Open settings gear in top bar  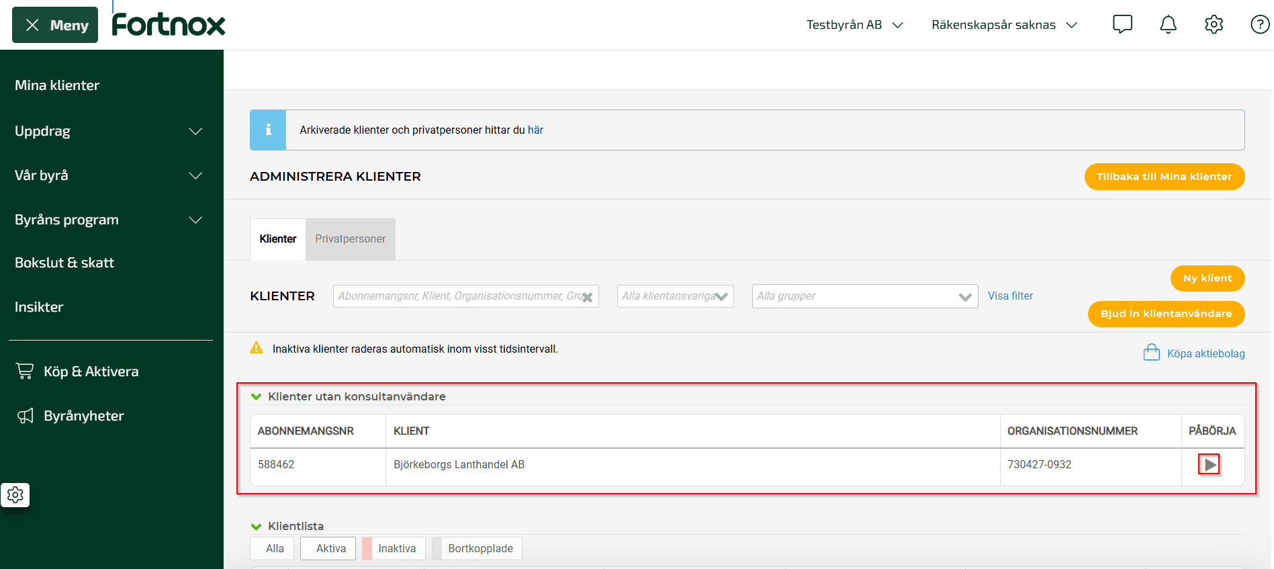click(x=1214, y=25)
